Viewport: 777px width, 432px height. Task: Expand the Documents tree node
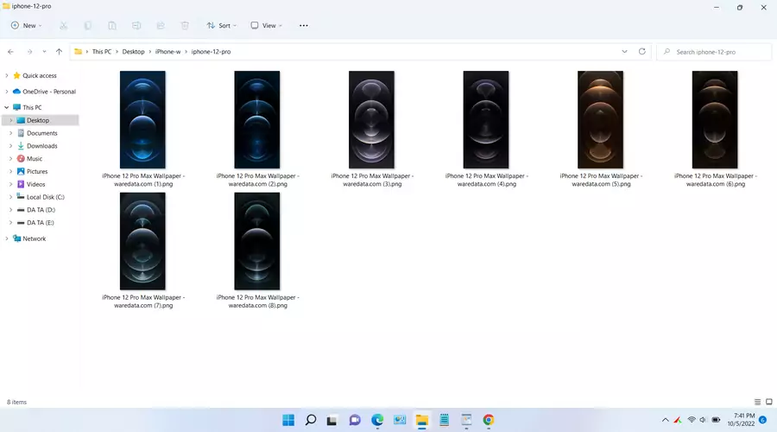pyautogui.click(x=11, y=133)
